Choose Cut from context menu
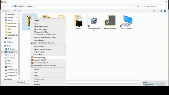Image resolution: width=169 pixels, height=95 pixels. (35, 73)
